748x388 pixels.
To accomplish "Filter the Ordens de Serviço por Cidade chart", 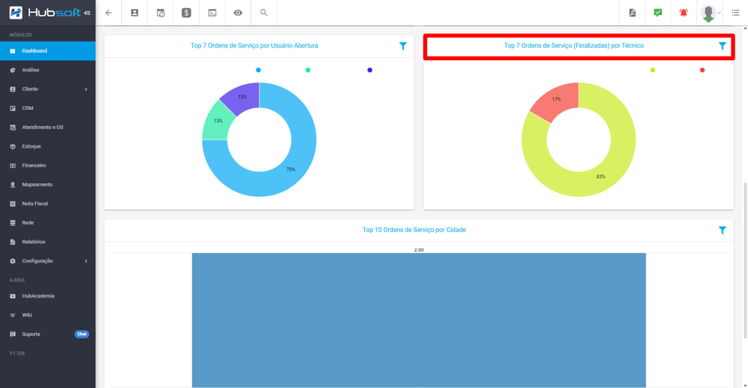I will click(722, 230).
